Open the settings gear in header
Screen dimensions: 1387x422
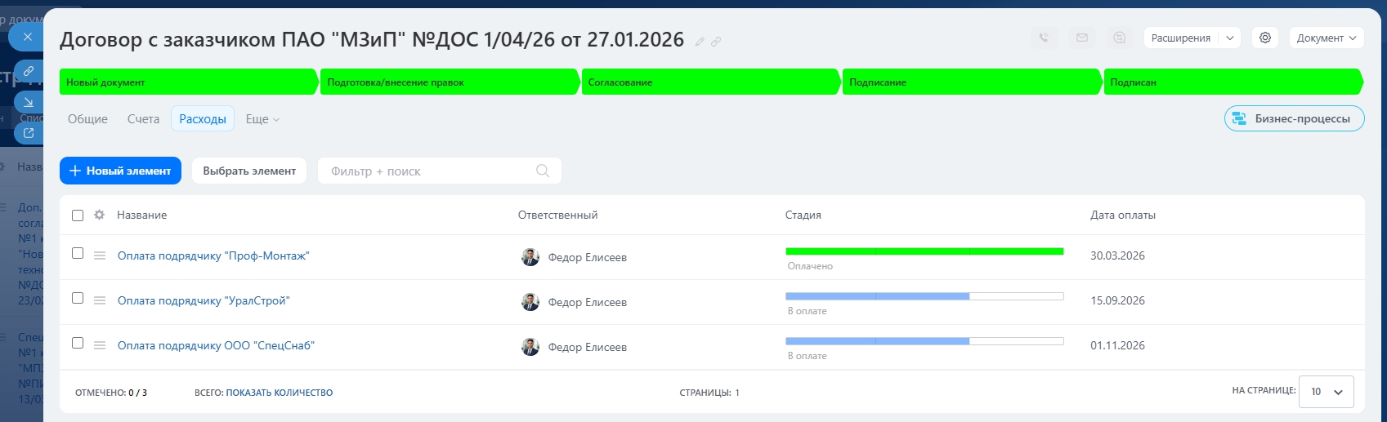pos(1265,38)
